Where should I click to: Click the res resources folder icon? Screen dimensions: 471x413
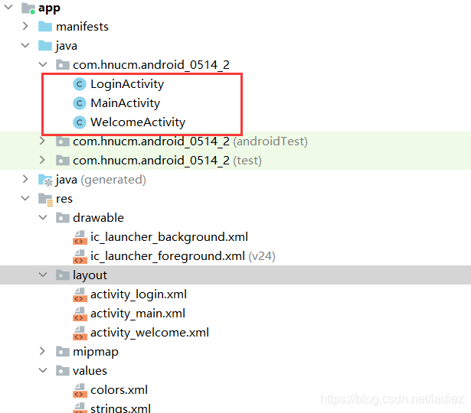point(45,200)
